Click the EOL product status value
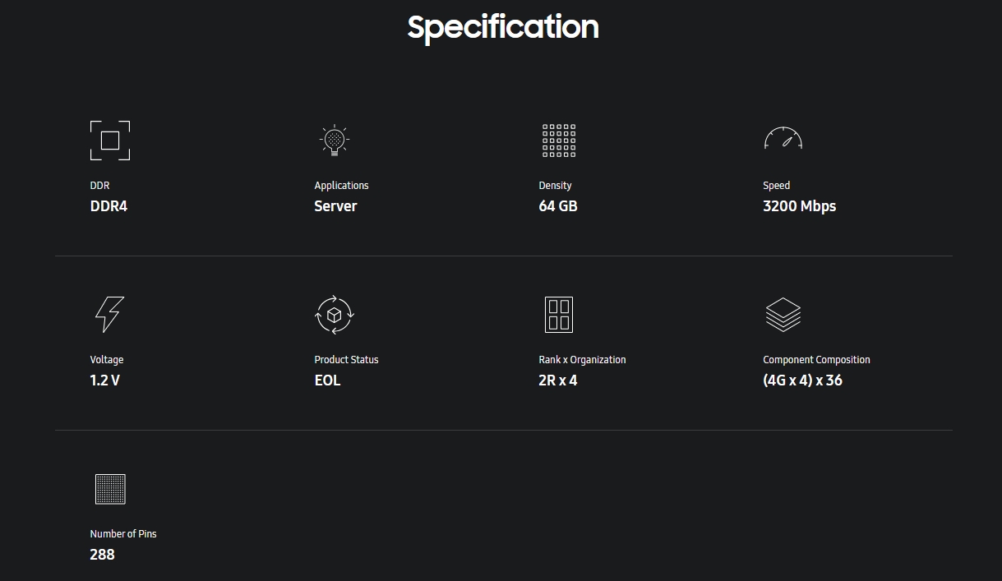 327,380
